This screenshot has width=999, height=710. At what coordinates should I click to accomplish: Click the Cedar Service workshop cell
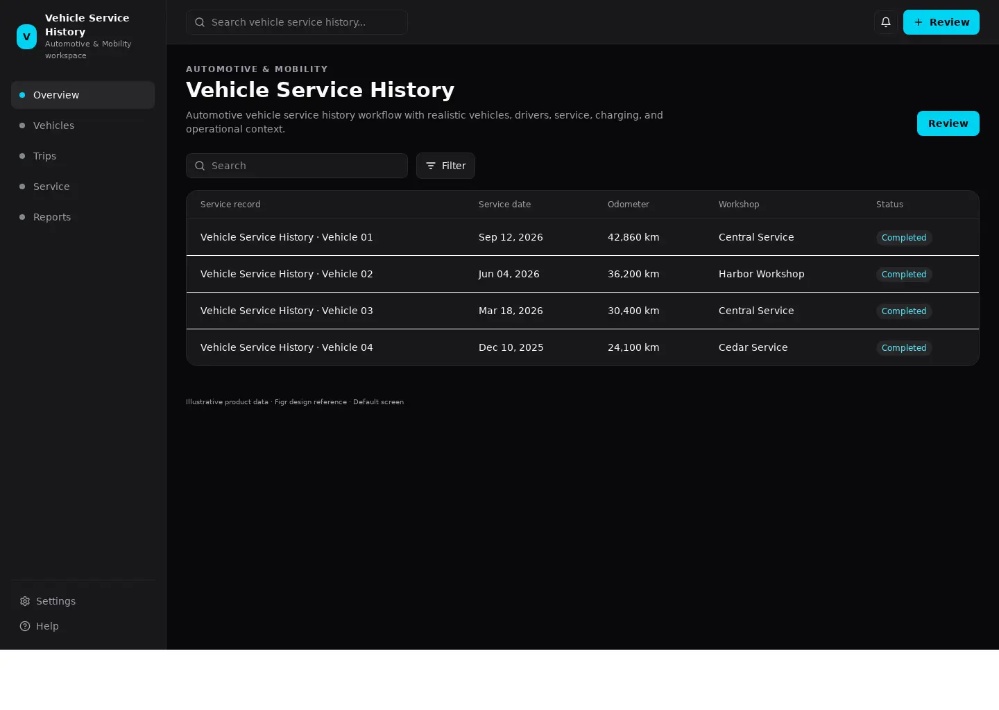753,347
